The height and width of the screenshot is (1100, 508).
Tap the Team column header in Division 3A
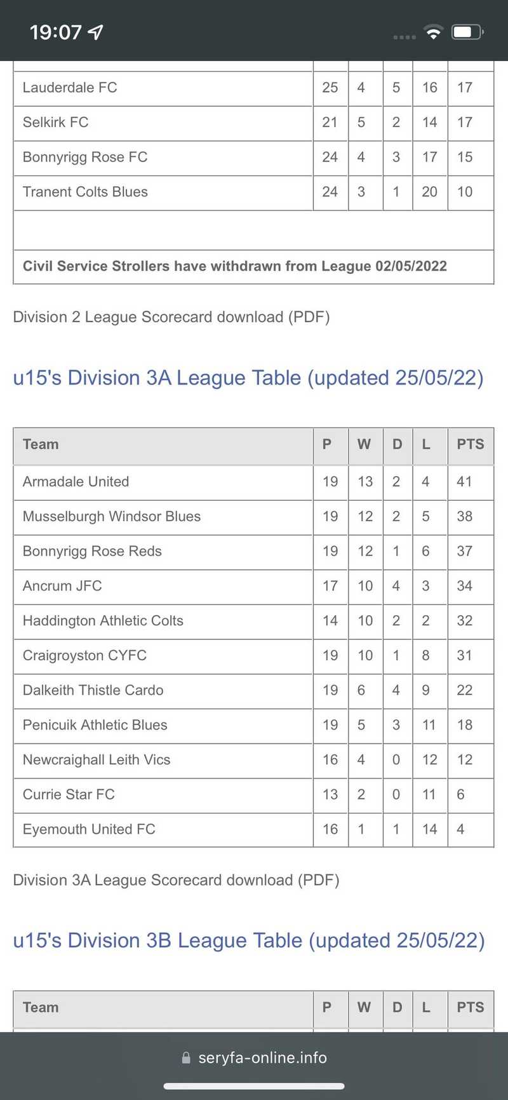pos(41,445)
